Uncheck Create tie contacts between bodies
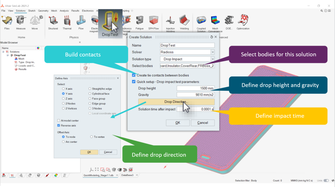 tap(134, 75)
